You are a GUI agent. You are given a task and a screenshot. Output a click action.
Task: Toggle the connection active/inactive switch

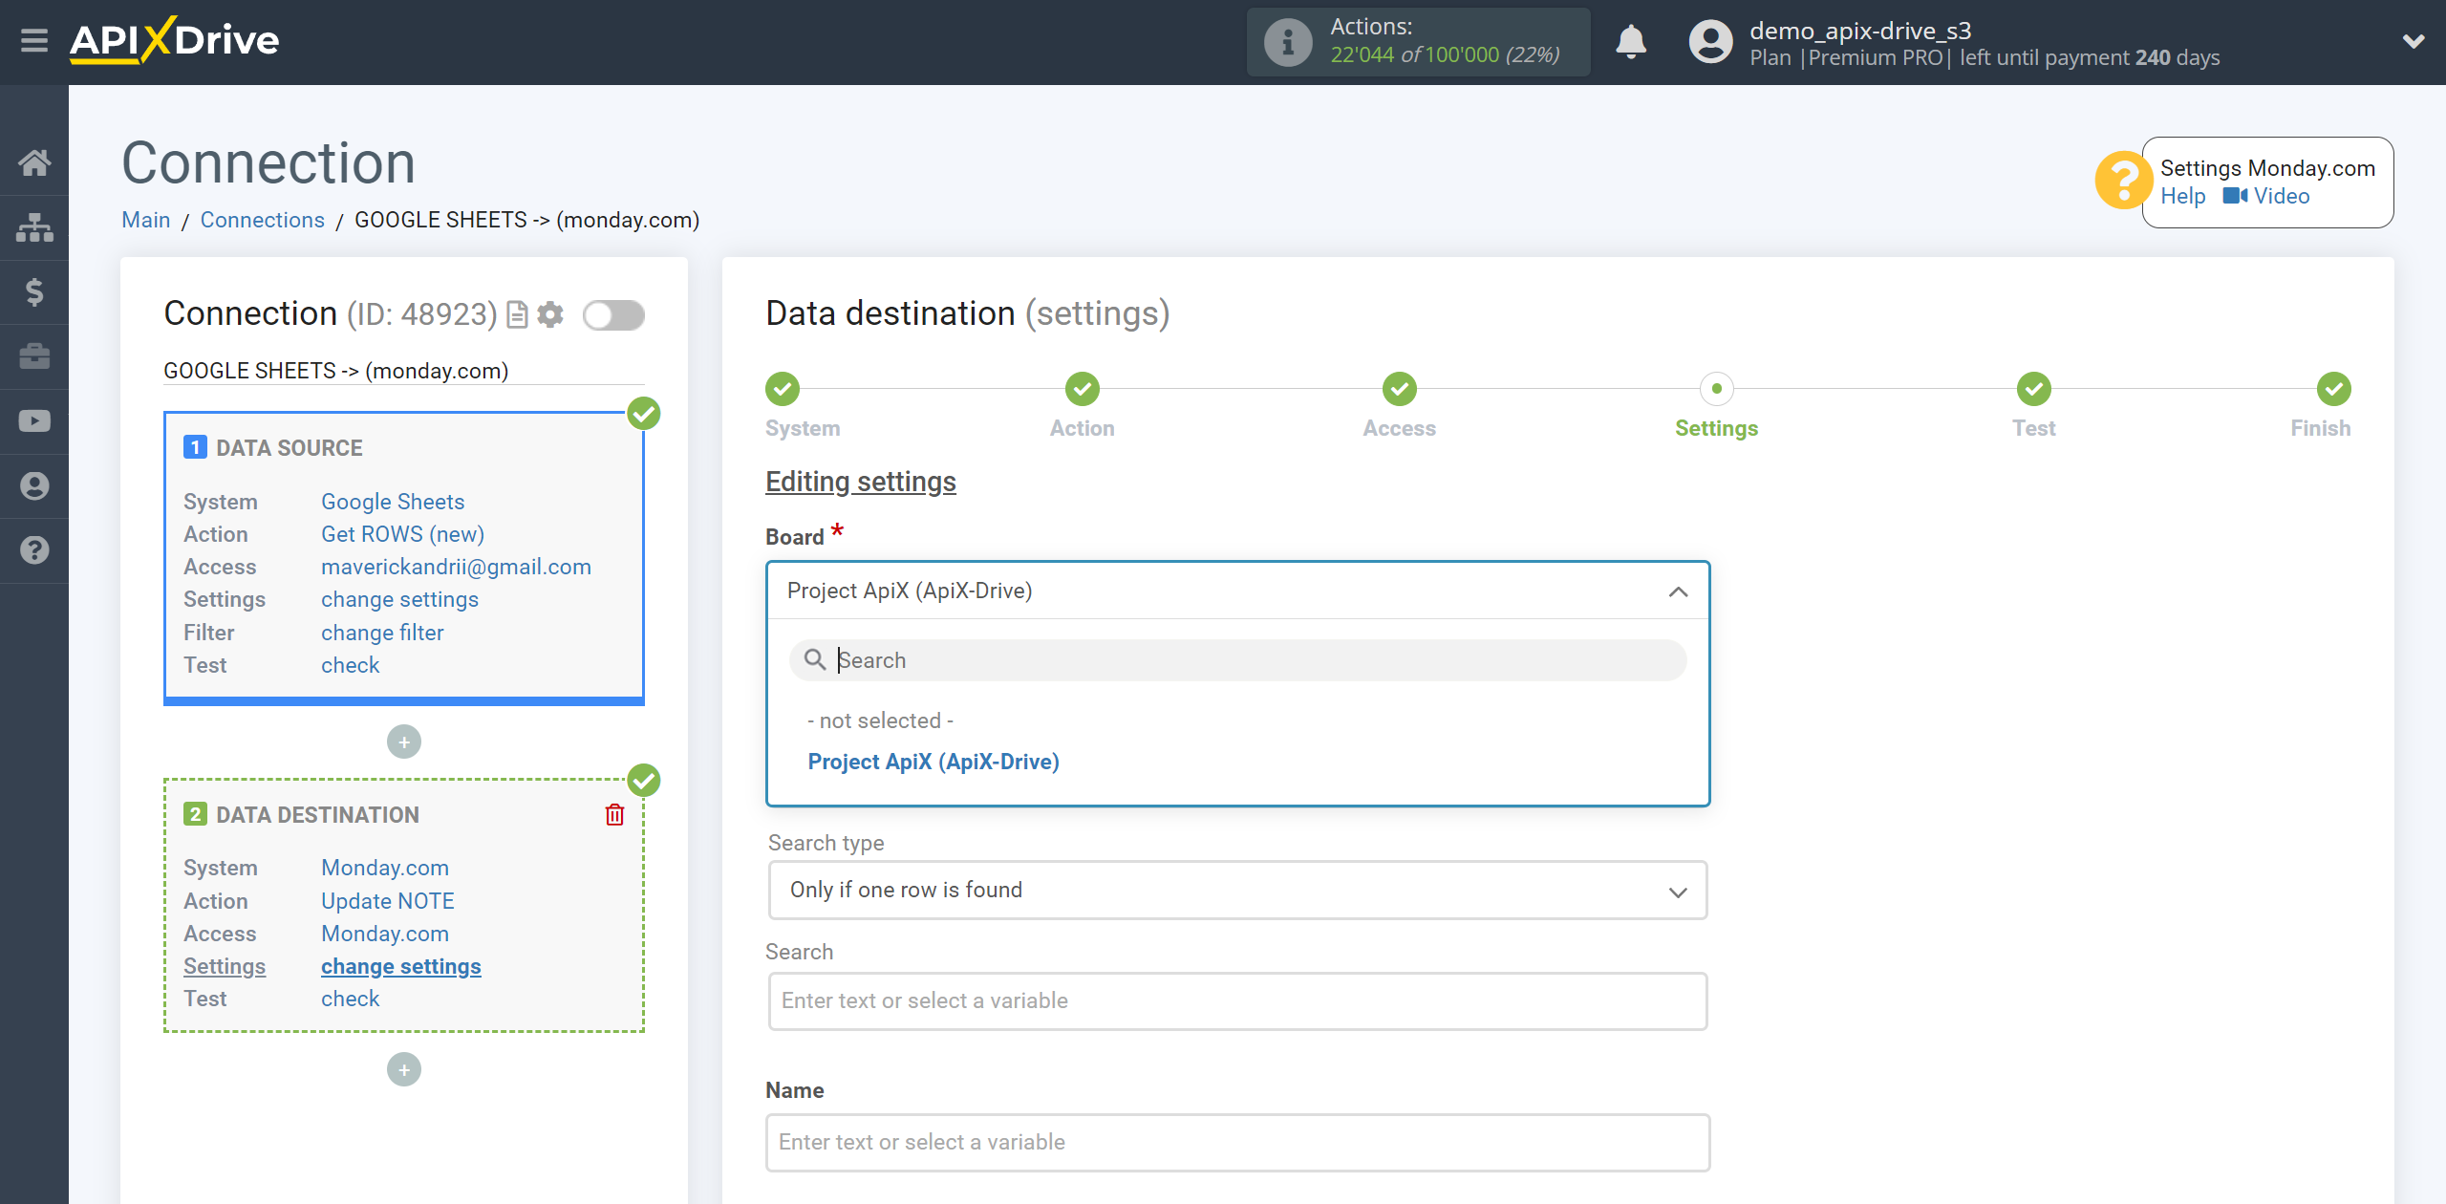(613, 313)
